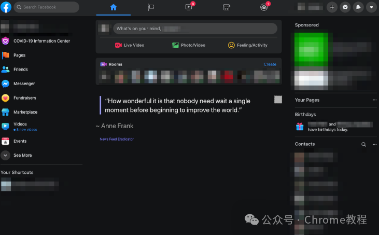Open the notifications bell
The width and height of the screenshot is (379, 235).
click(358, 7)
